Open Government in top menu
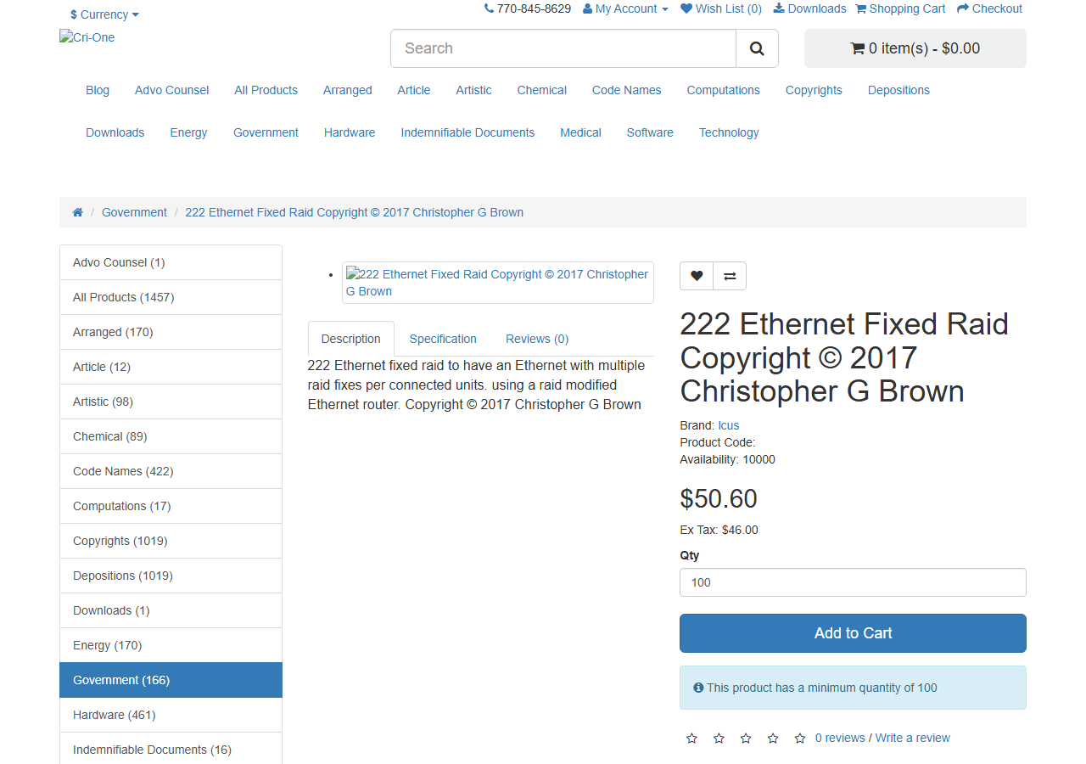 tap(266, 132)
